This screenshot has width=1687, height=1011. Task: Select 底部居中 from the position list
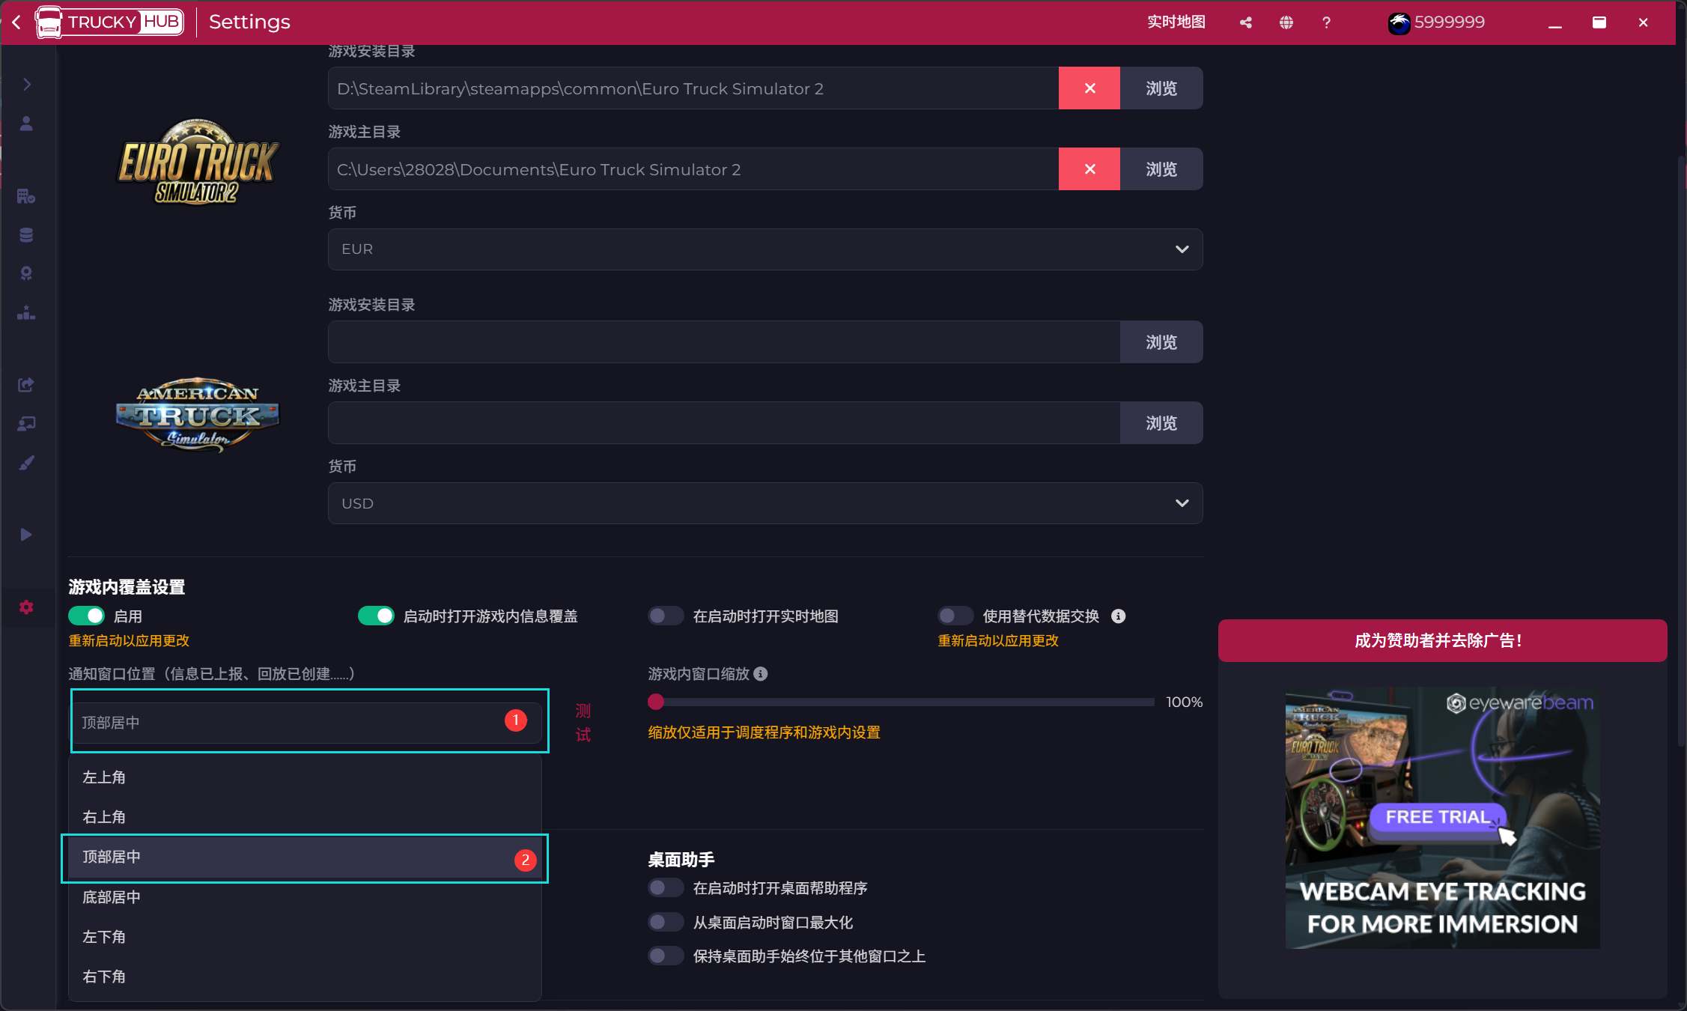[305, 897]
